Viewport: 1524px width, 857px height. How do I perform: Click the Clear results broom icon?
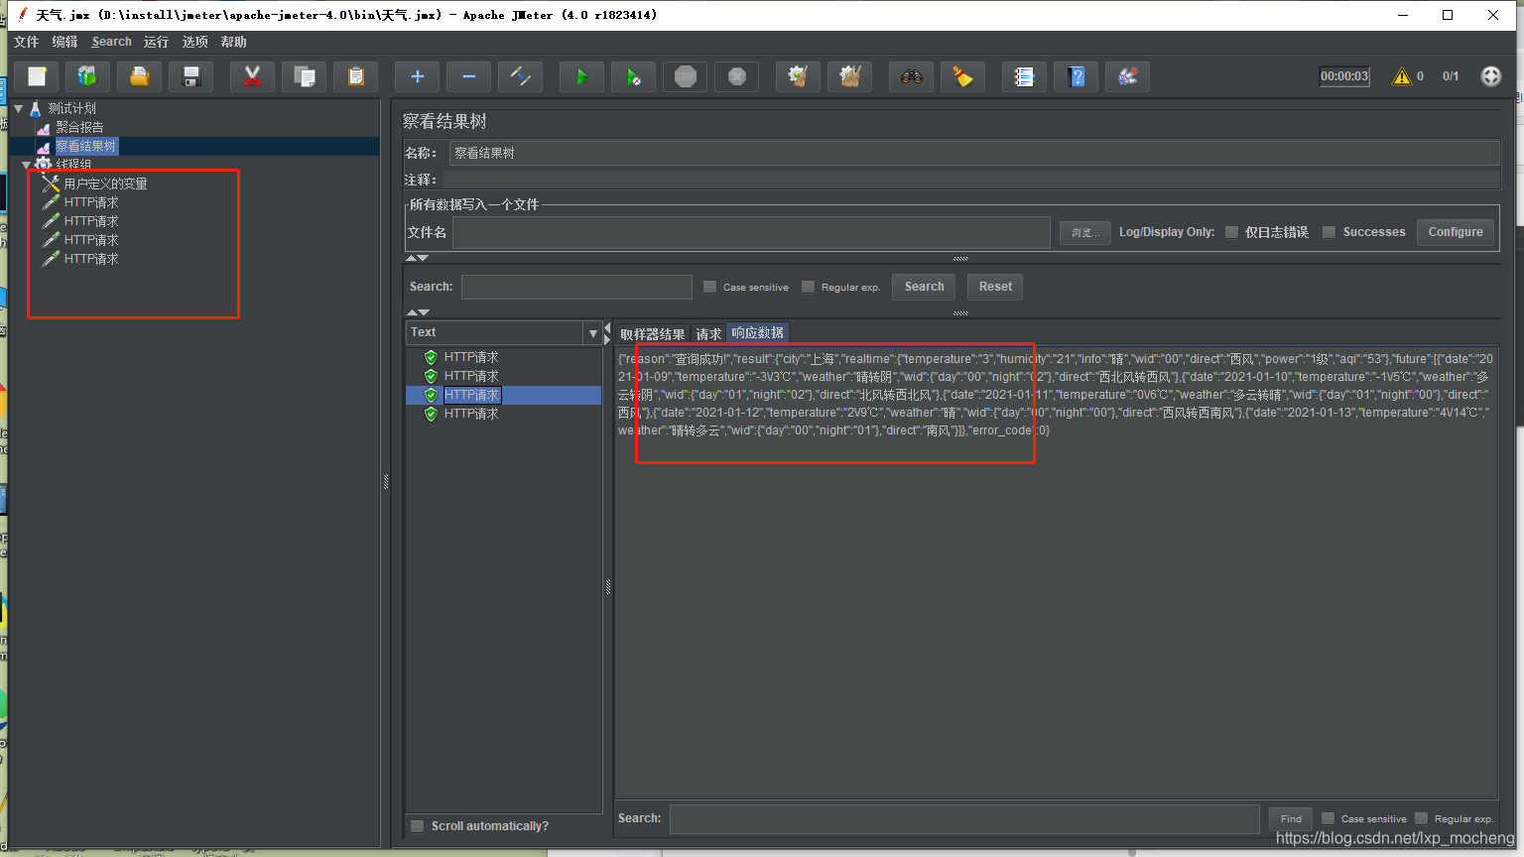click(x=799, y=76)
